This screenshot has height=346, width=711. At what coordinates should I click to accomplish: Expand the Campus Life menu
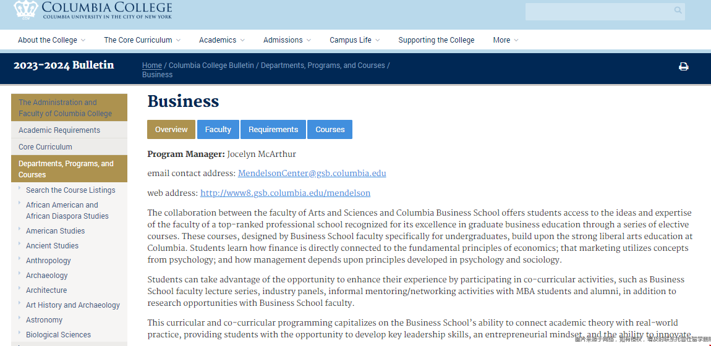(x=355, y=40)
